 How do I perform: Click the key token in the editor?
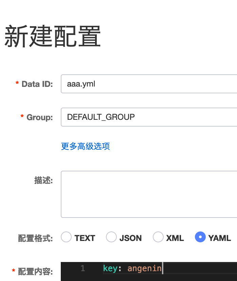[x=110, y=268]
